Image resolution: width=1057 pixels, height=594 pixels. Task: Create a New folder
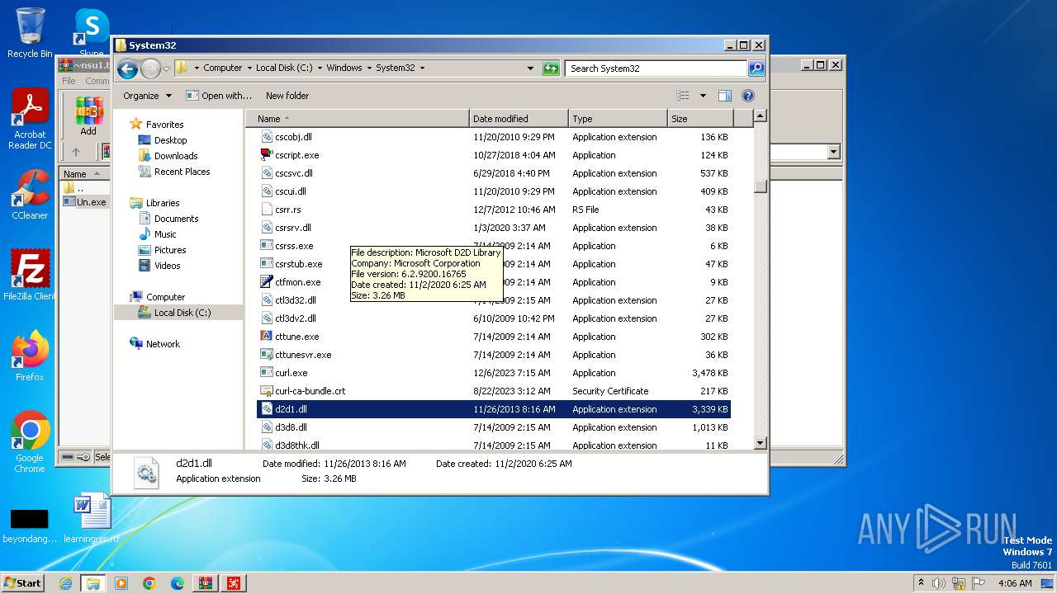(x=287, y=96)
